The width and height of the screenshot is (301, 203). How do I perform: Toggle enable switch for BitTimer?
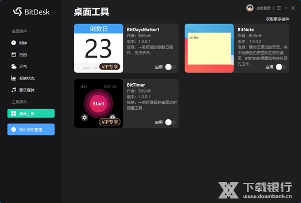pyautogui.click(x=170, y=122)
